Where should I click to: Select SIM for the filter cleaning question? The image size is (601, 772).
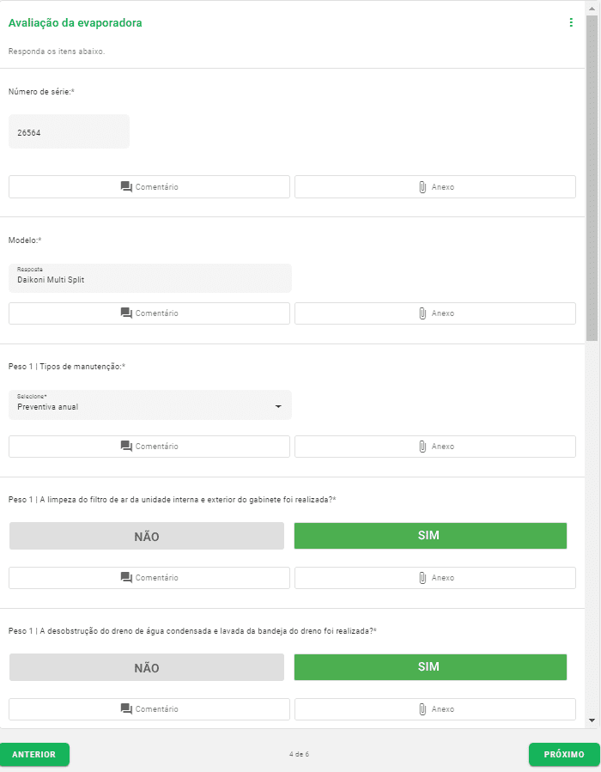click(429, 535)
